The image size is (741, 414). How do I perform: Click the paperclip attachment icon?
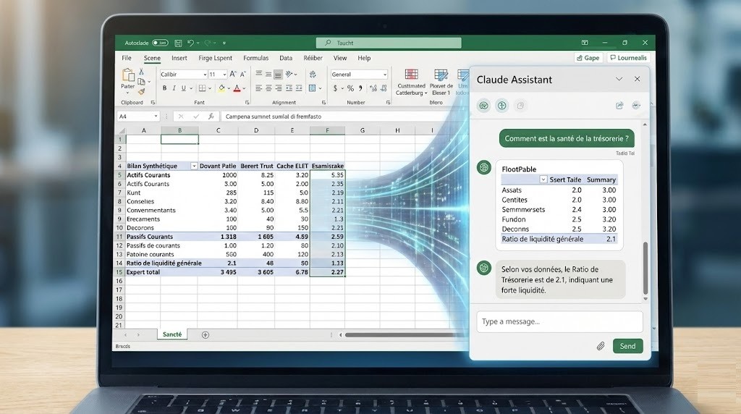[x=601, y=346]
